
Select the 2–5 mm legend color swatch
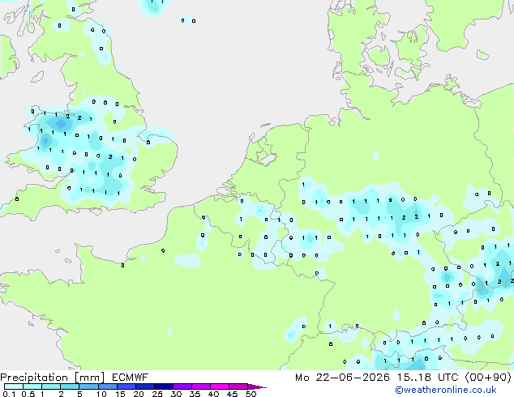(x=70, y=386)
